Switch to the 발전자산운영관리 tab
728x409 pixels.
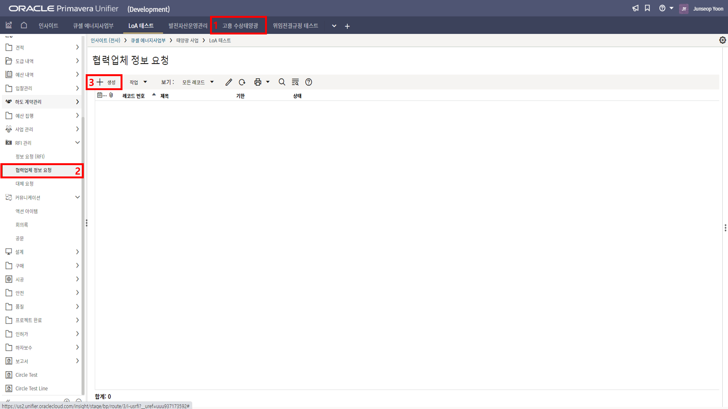click(188, 26)
